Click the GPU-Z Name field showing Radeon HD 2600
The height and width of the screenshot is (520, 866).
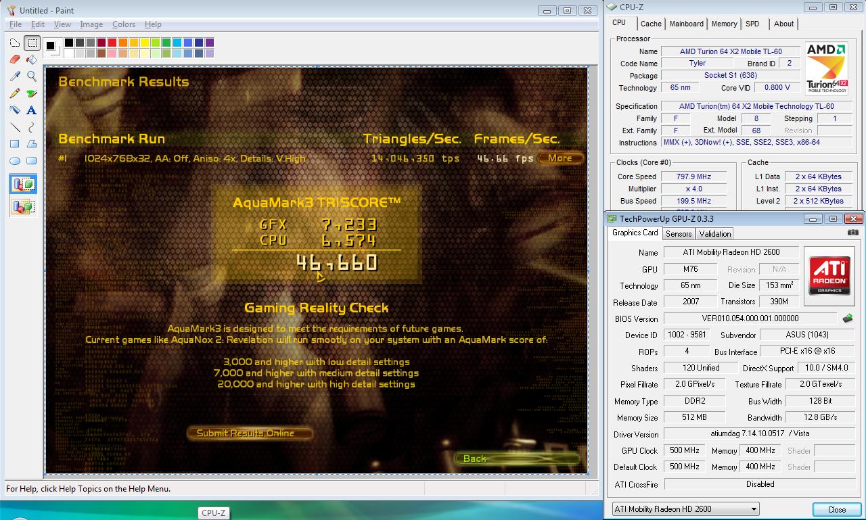coord(731,252)
